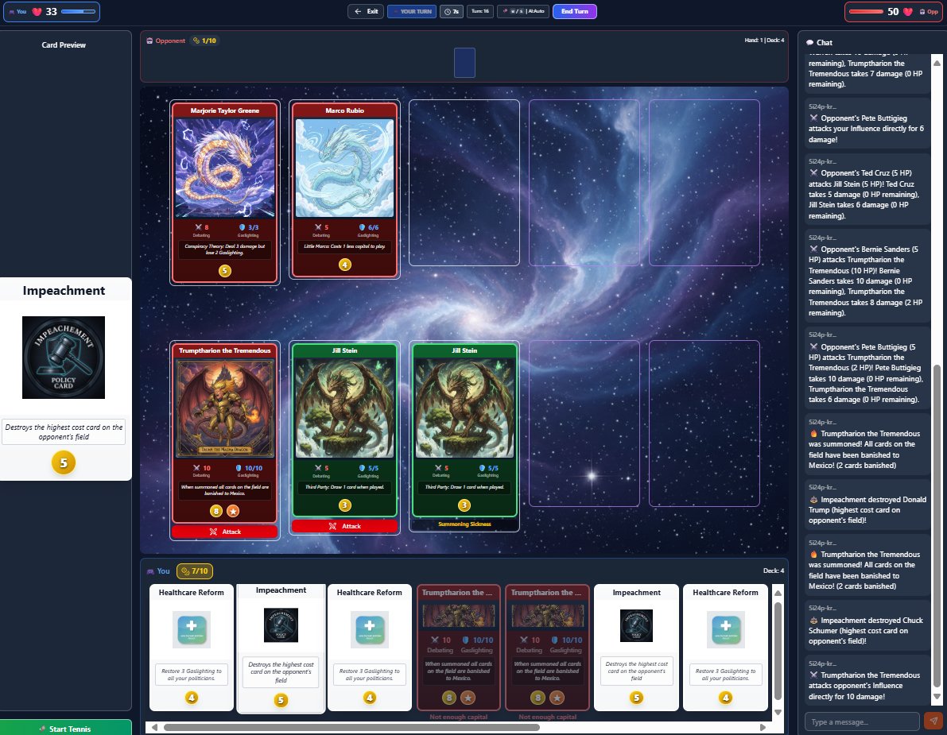
Task: Click the opponent 1/10 capital badge
Action: click(204, 41)
